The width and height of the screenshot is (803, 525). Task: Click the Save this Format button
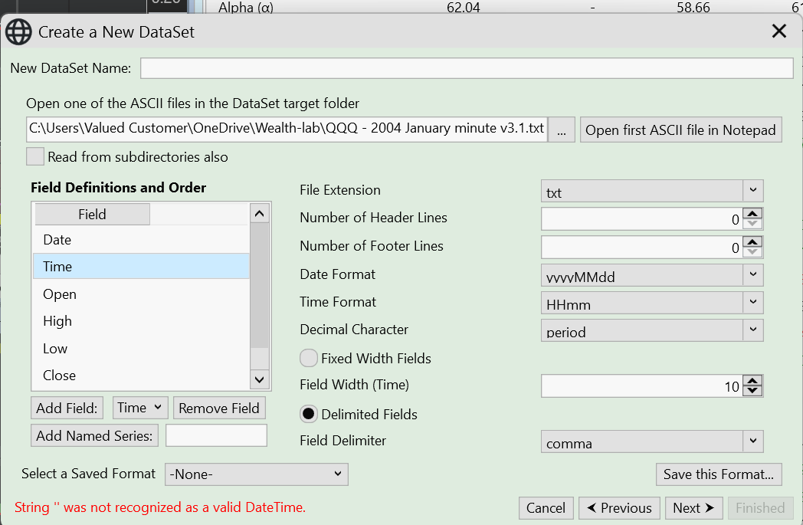[719, 474]
